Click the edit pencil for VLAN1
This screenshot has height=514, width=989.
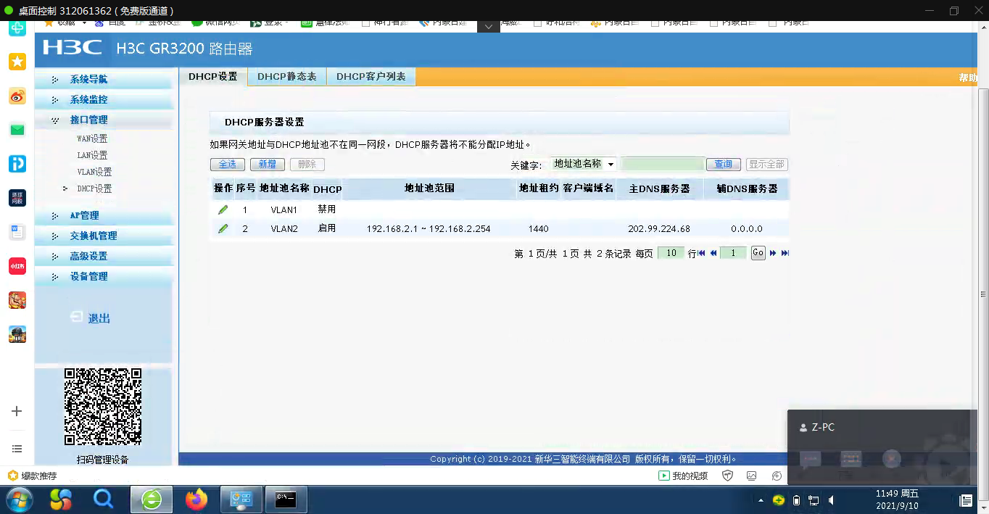(223, 210)
